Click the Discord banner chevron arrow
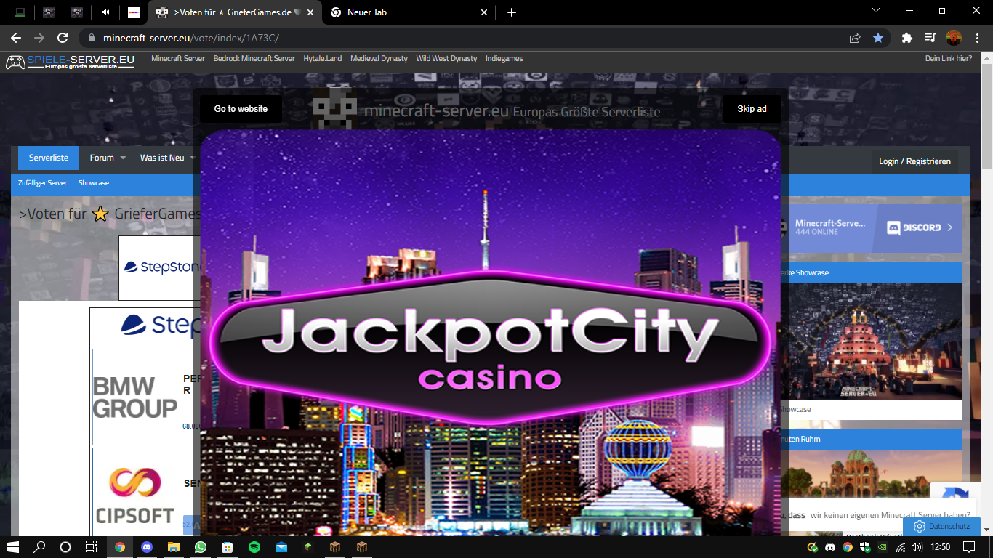Screen dimensions: 993x558 pyautogui.click(x=950, y=227)
